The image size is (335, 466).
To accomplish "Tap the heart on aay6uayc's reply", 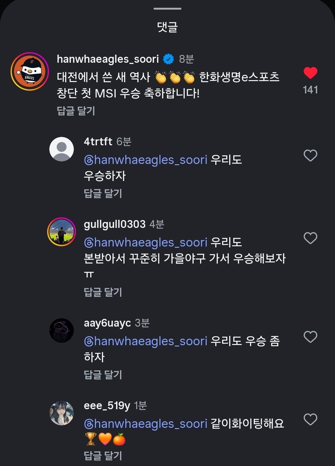I will [x=310, y=337].
